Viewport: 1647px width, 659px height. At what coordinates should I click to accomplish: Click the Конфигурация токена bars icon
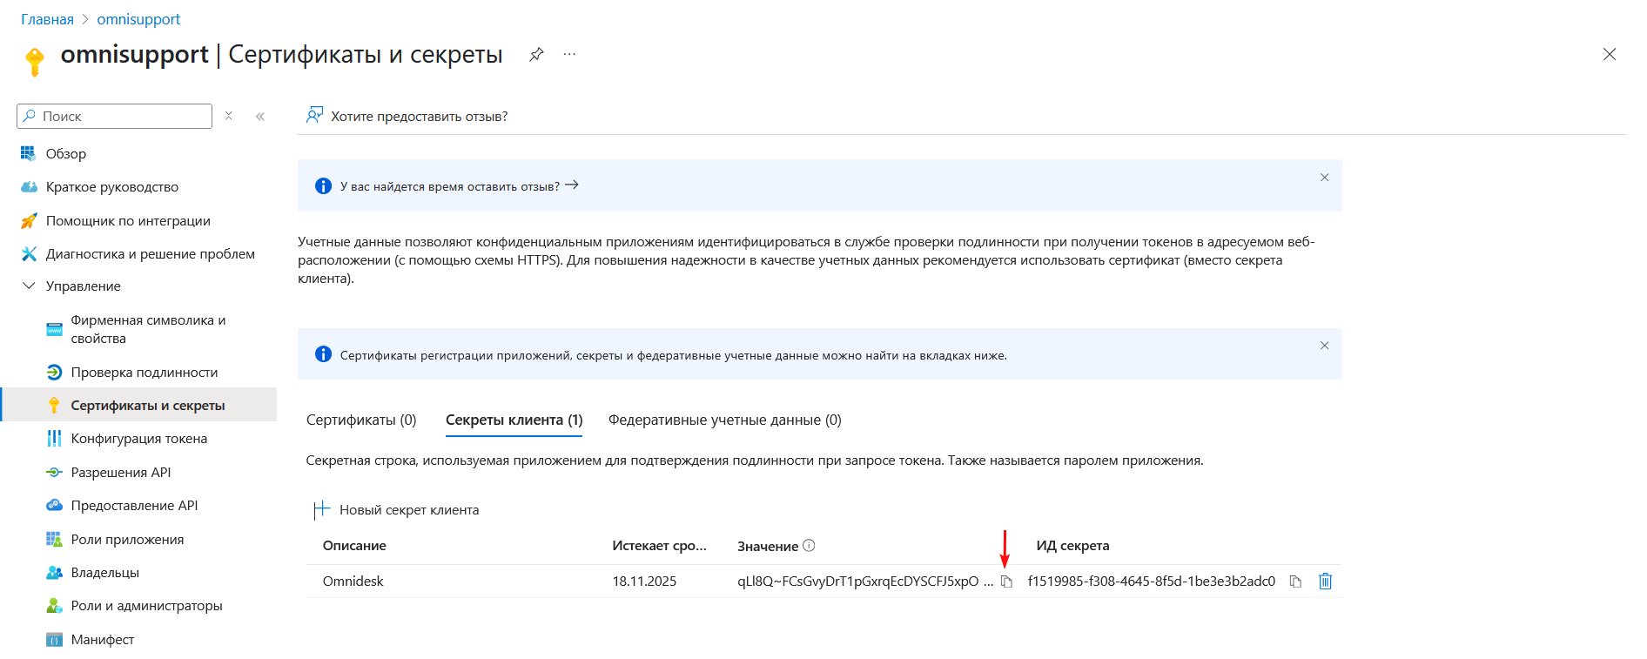pyautogui.click(x=54, y=439)
